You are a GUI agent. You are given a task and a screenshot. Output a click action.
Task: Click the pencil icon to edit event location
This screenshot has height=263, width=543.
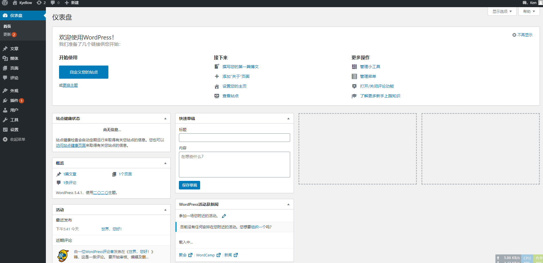(224, 216)
